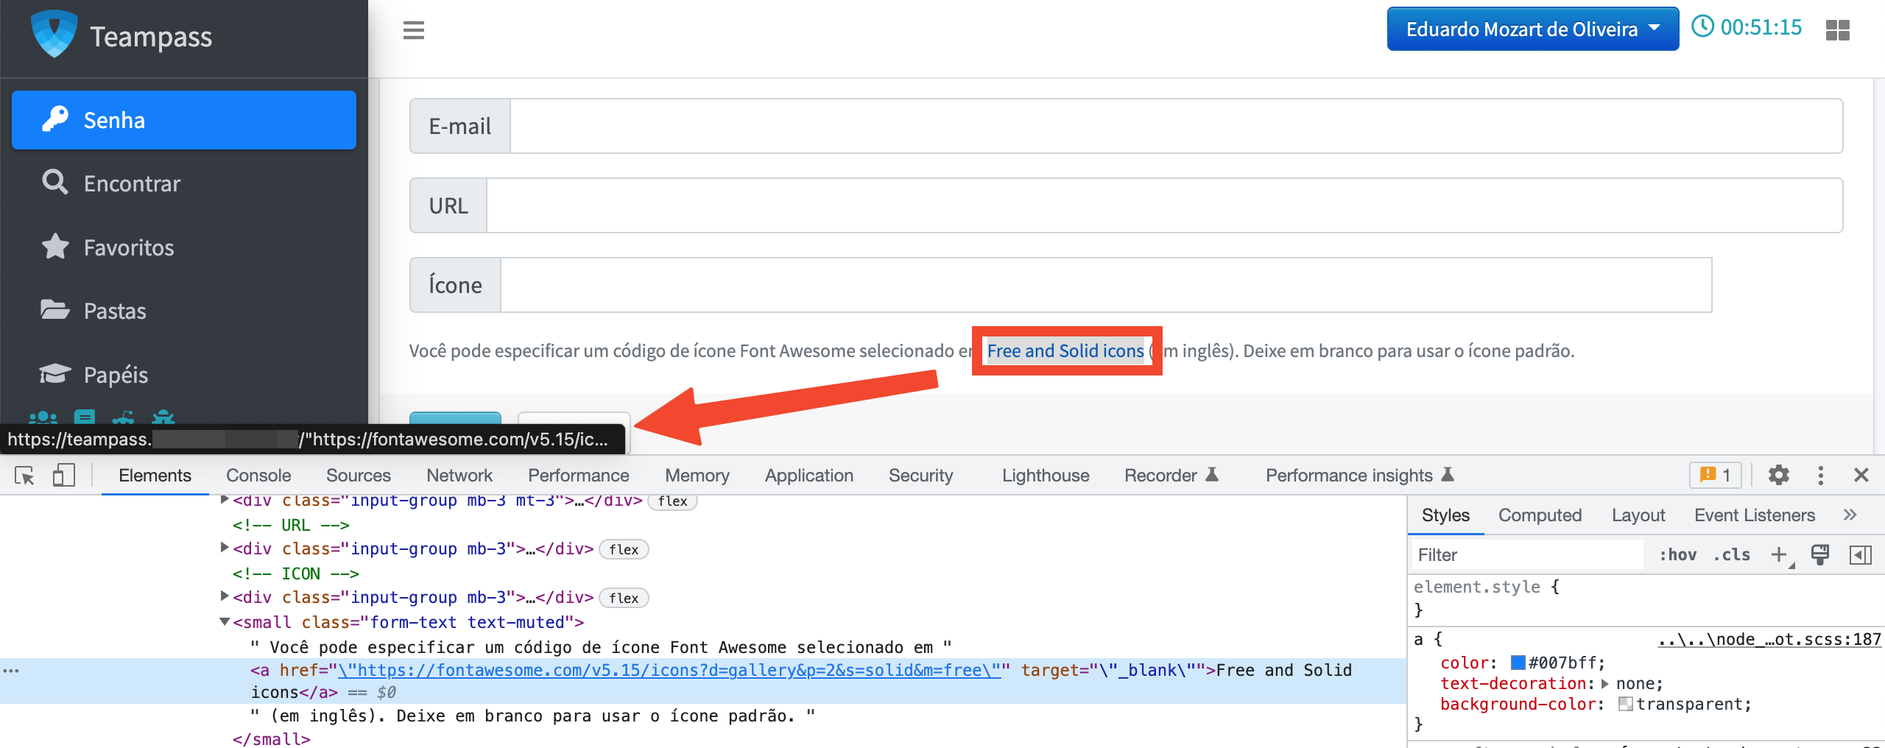Click the Favoritos star icon
Viewport: 1885px width, 748px height.
(x=54, y=247)
